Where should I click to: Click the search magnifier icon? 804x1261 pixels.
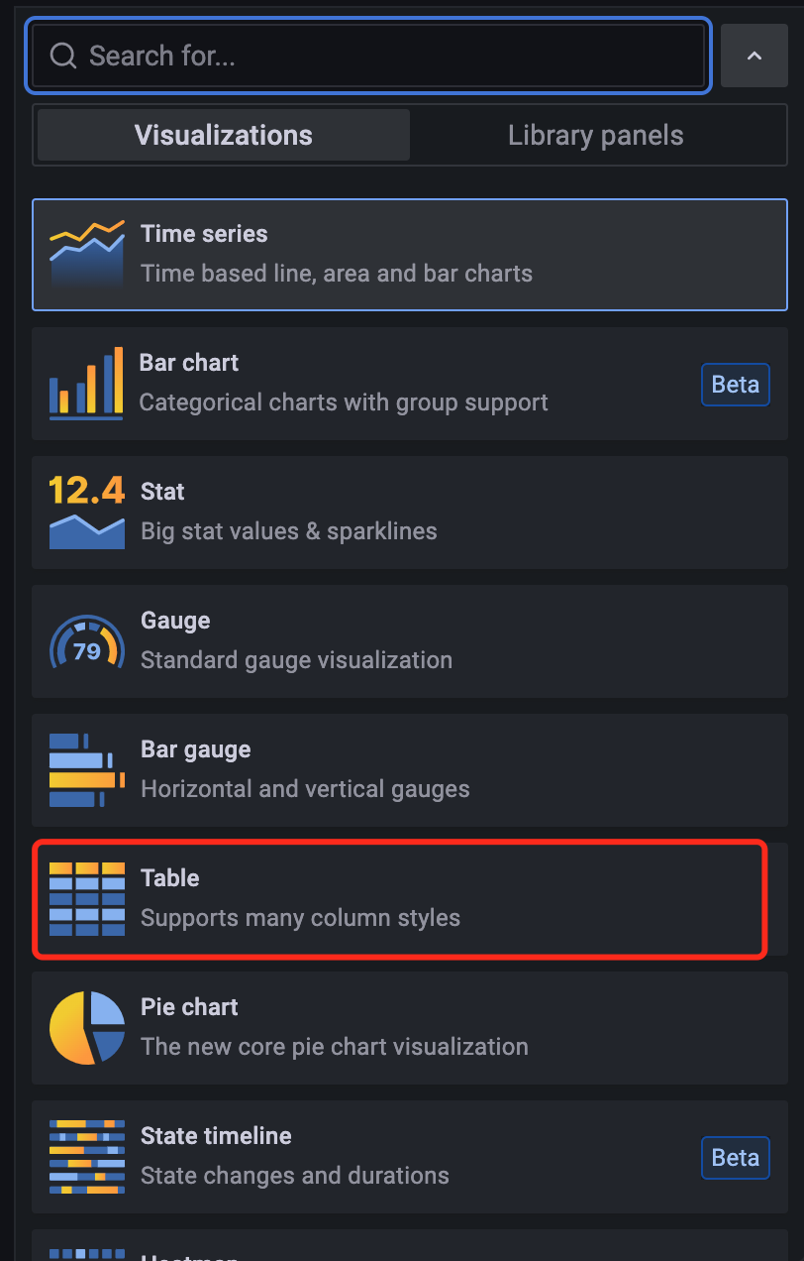coord(63,56)
